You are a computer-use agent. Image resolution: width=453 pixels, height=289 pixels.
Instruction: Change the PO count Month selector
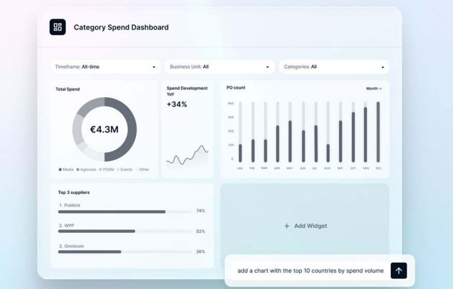point(374,88)
